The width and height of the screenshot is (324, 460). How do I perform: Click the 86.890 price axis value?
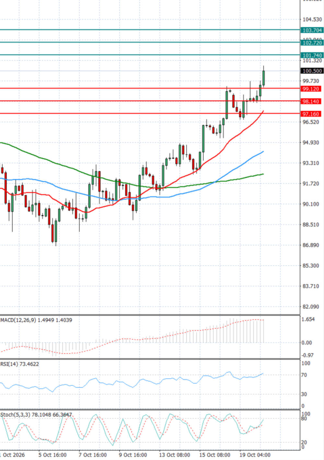tap(310, 245)
